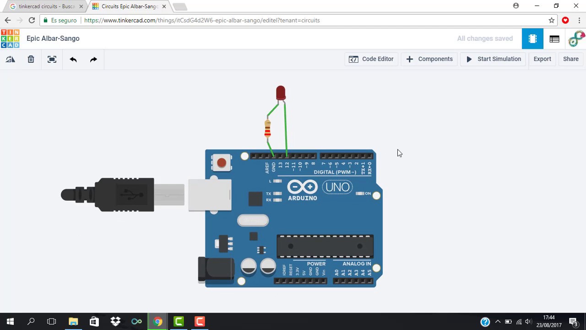This screenshot has height=330, width=586.
Task: Select the ATmega chip on Arduino
Action: [325, 247]
